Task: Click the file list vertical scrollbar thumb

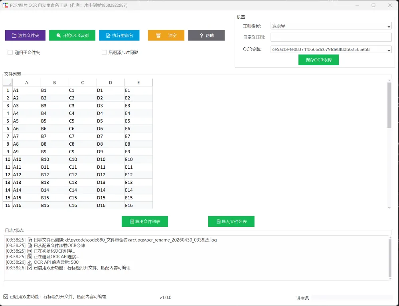Action: click(389, 105)
